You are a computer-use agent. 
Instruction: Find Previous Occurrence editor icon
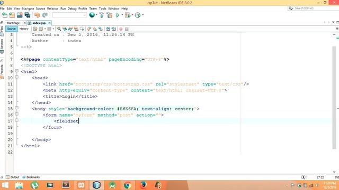coord(65,29)
